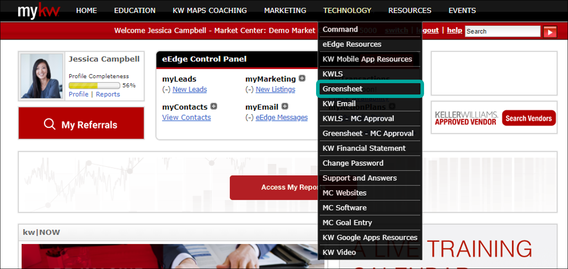
Task: Expand the myContacts plus icon
Action: pos(214,106)
